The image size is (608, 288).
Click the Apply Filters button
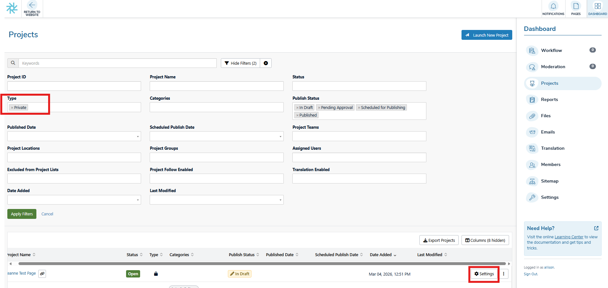tap(22, 214)
